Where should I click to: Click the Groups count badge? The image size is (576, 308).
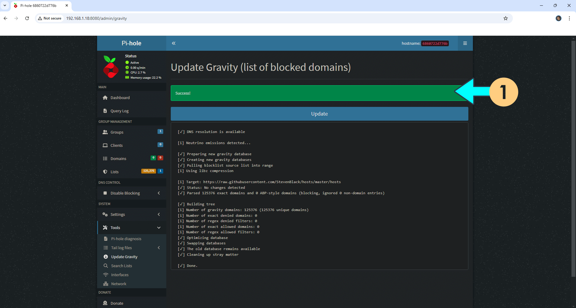click(x=160, y=131)
